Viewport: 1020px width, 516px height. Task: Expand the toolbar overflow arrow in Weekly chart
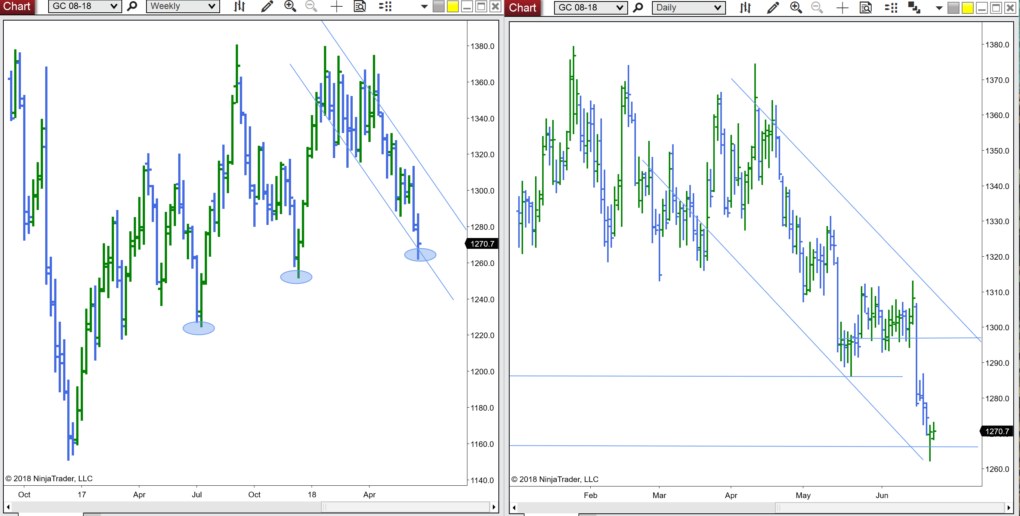(424, 7)
